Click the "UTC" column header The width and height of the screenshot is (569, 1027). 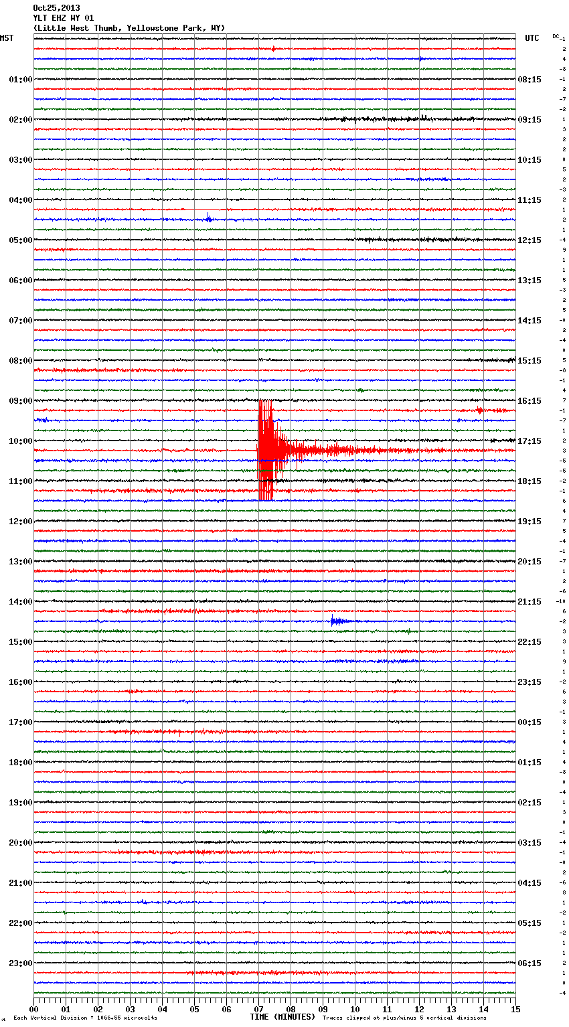coord(532,38)
